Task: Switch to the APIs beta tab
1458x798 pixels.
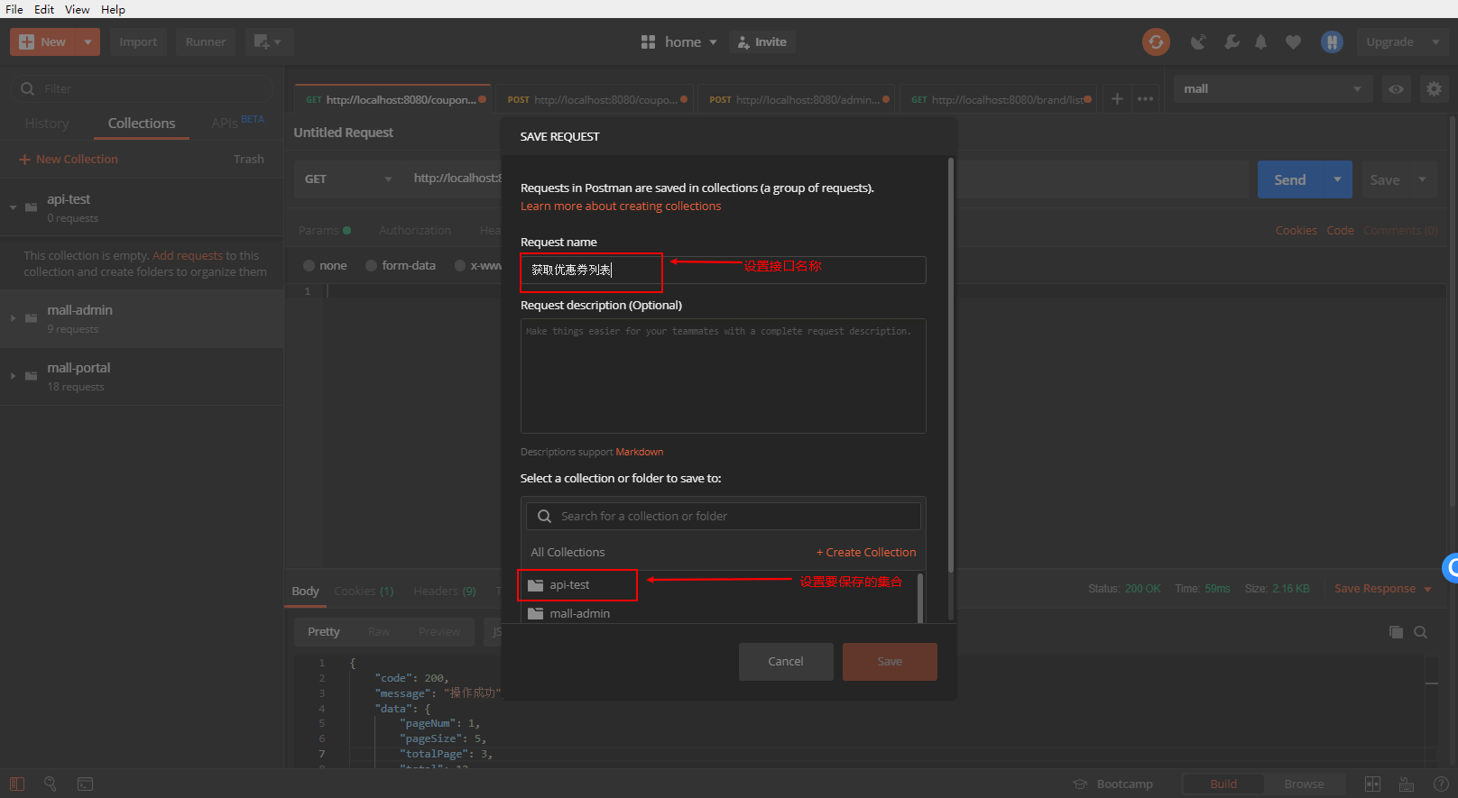Action: click(237, 122)
